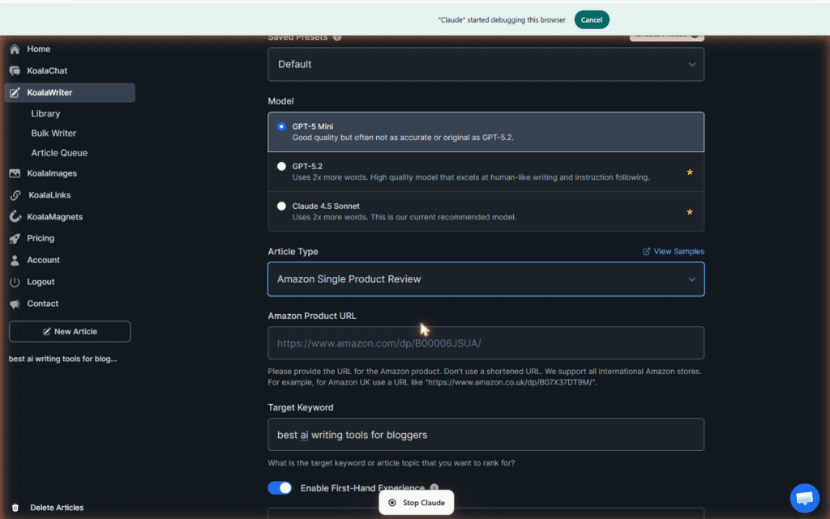The width and height of the screenshot is (830, 519).
Task: Click Cancel on debugging banner
Action: click(591, 19)
